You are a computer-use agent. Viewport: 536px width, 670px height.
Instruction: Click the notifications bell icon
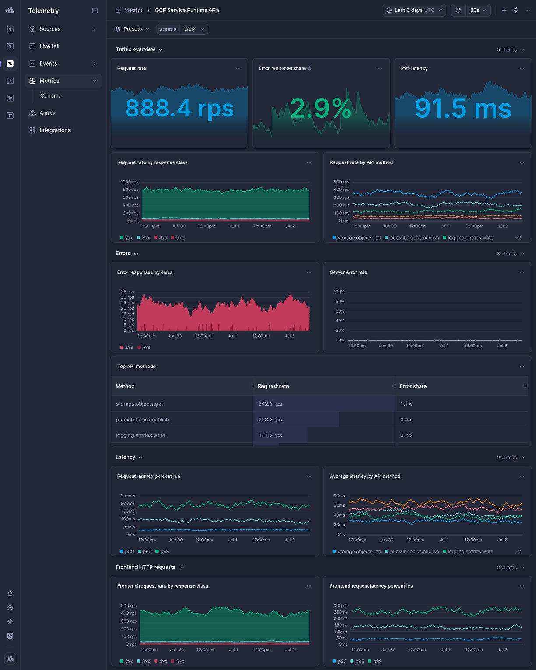tap(10, 594)
